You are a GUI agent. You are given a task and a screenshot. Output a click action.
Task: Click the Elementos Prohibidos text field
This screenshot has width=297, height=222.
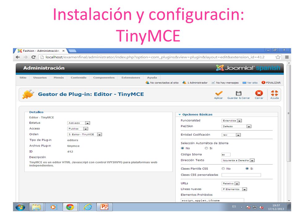(x=213, y=200)
